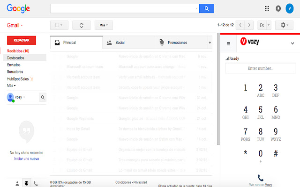Click the Vozy logo

[x=250, y=41]
